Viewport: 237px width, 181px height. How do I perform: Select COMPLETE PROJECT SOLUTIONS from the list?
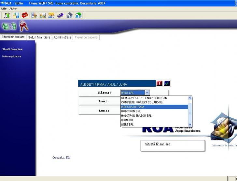(x=154, y=102)
